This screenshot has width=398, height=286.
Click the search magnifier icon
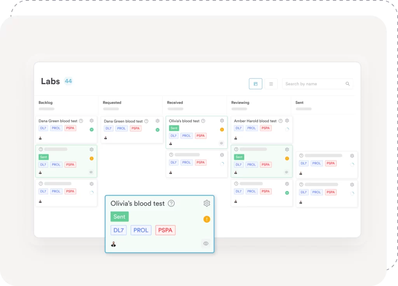coord(347,84)
